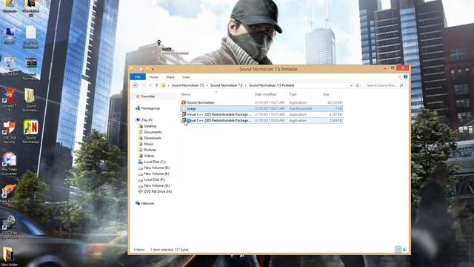Image resolution: width=474 pixels, height=267 pixels.
Task: Open New Volume (E:) in the navigation pane
Action: pyautogui.click(x=156, y=174)
